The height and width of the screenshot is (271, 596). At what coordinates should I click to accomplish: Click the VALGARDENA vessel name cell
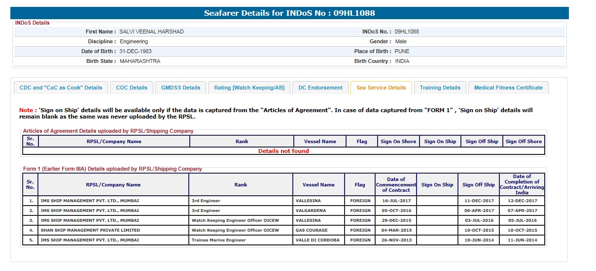[x=312, y=211]
